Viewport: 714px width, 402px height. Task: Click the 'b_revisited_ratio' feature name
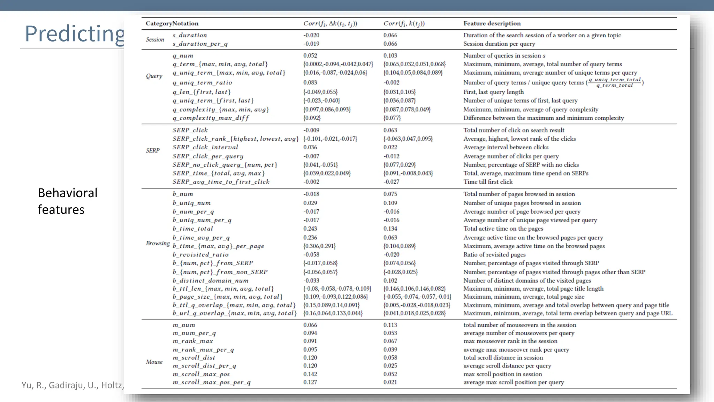pyautogui.click(x=200, y=254)
